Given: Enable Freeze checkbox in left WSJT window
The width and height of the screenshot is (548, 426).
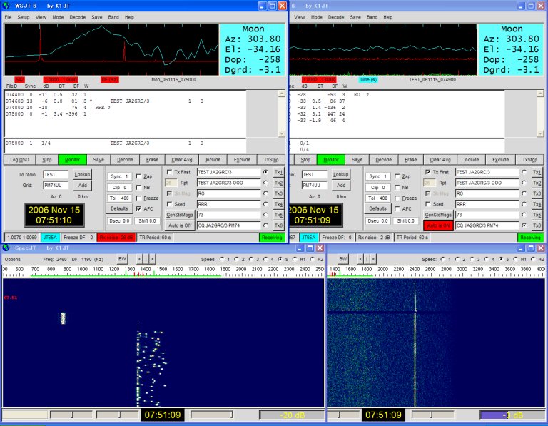Looking at the screenshot, I should [x=138, y=198].
